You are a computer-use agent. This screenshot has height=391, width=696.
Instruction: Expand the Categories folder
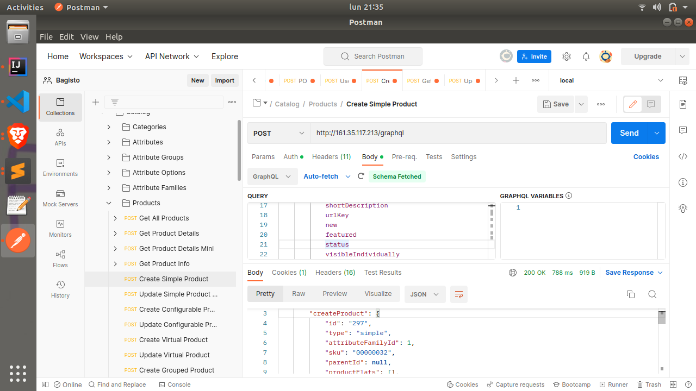[109, 127]
